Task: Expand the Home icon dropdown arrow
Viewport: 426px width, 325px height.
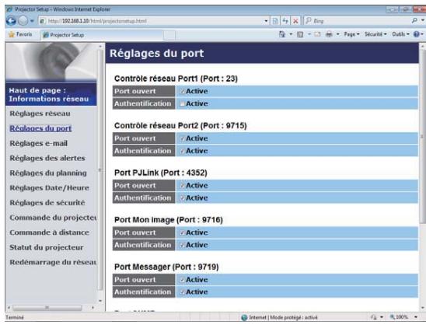Action: [x=291, y=34]
